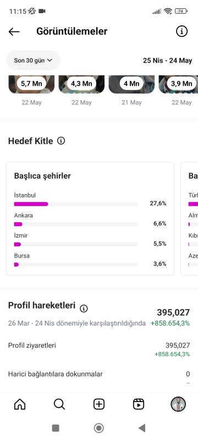Open profile avatar in bottom bar
198x440 pixels.
pyautogui.click(x=178, y=404)
